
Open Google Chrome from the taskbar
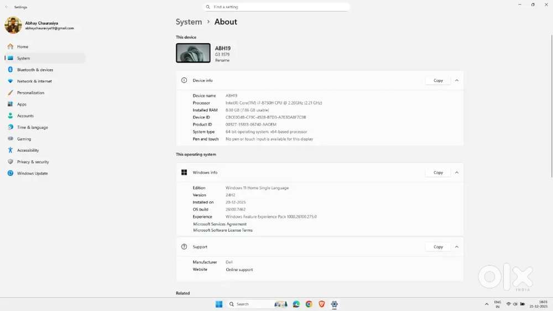click(x=309, y=304)
